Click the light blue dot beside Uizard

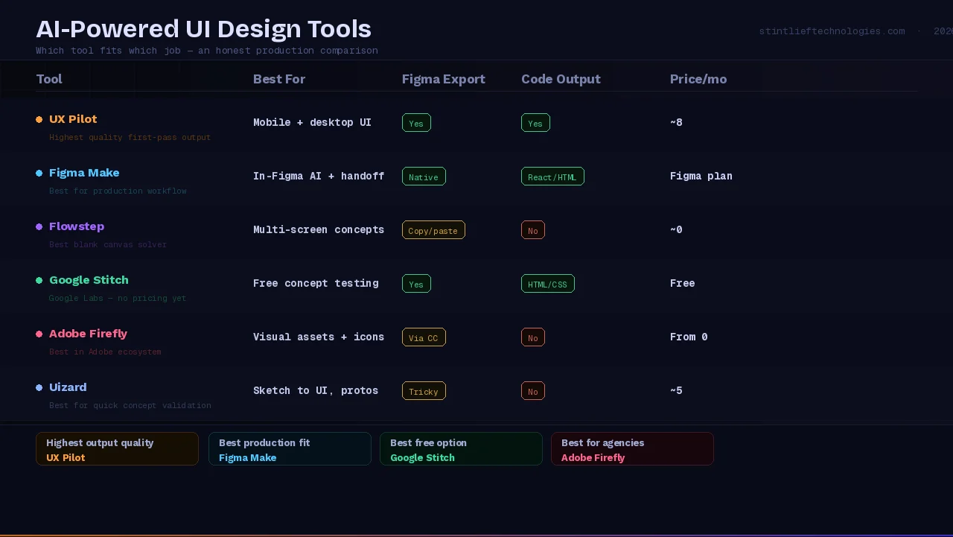click(x=39, y=388)
